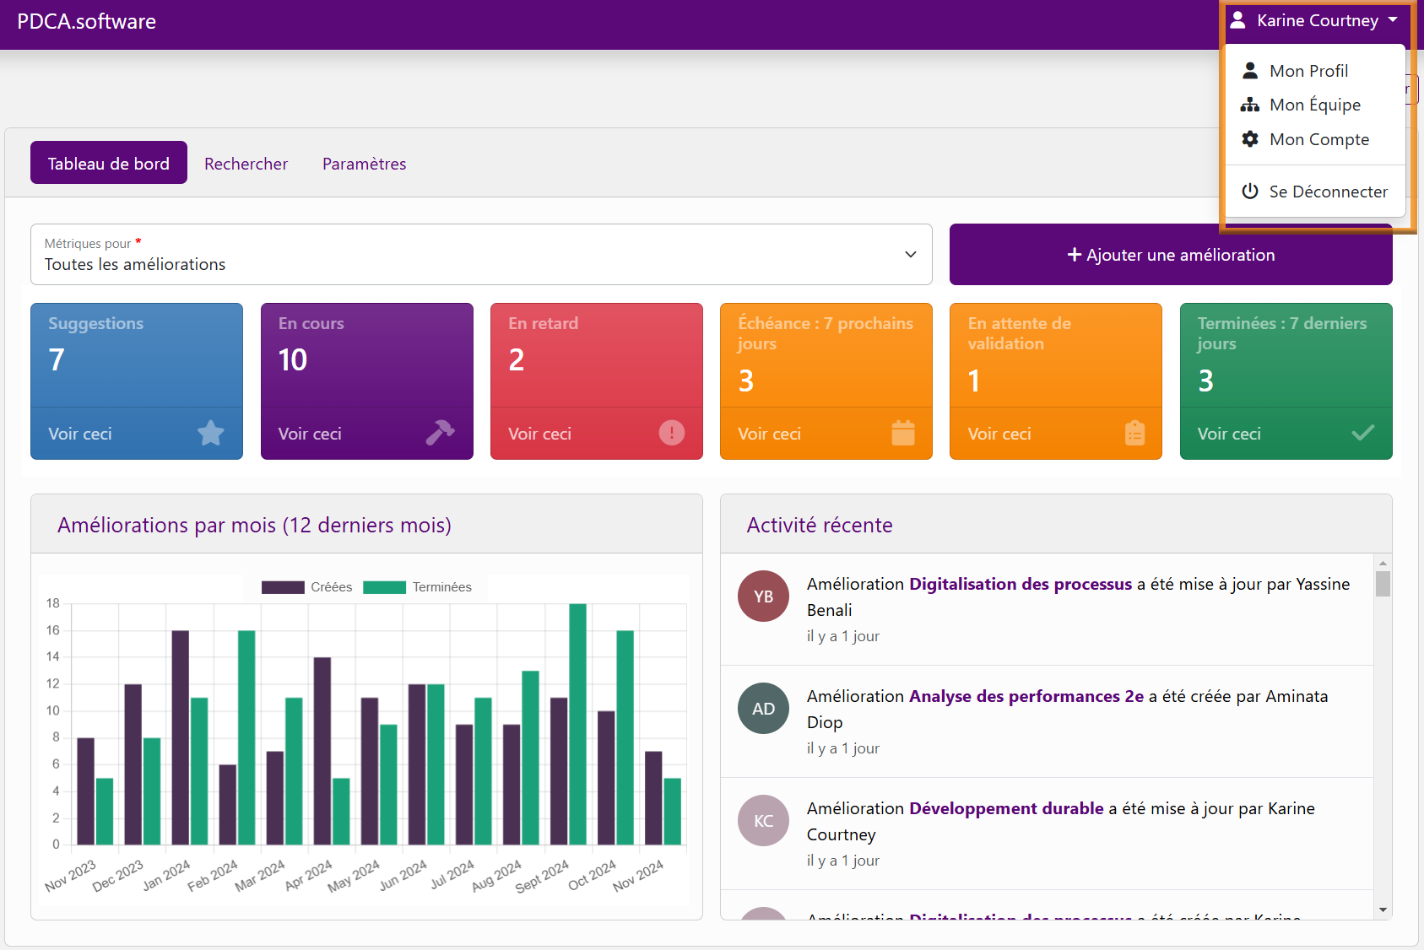Open Digitalisation des processus improvement link
The image size is (1424, 950).
pos(1020,584)
